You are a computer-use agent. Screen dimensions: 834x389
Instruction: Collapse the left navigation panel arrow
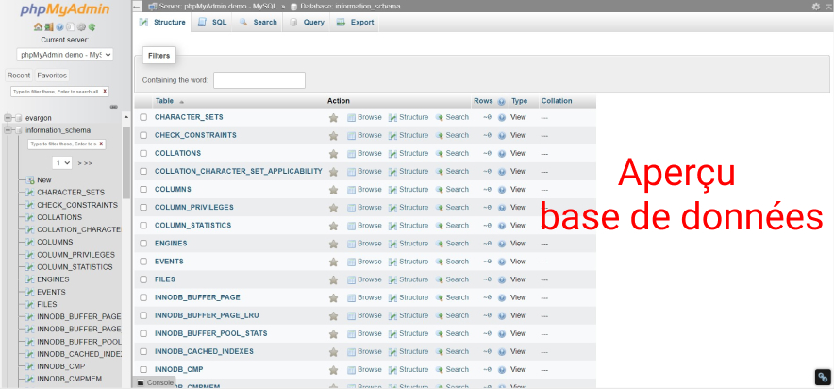(137, 7)
